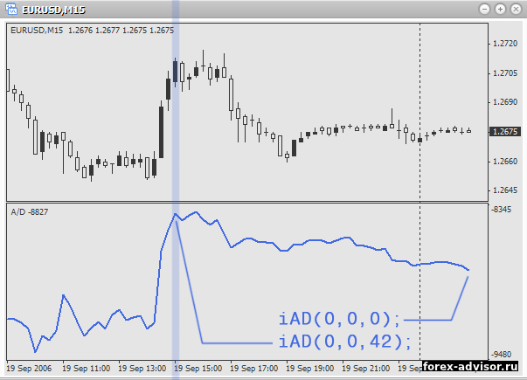527x380 pixels.
Task: Click the EURUSD,M15 title bar text
Action: click(54, 10)
